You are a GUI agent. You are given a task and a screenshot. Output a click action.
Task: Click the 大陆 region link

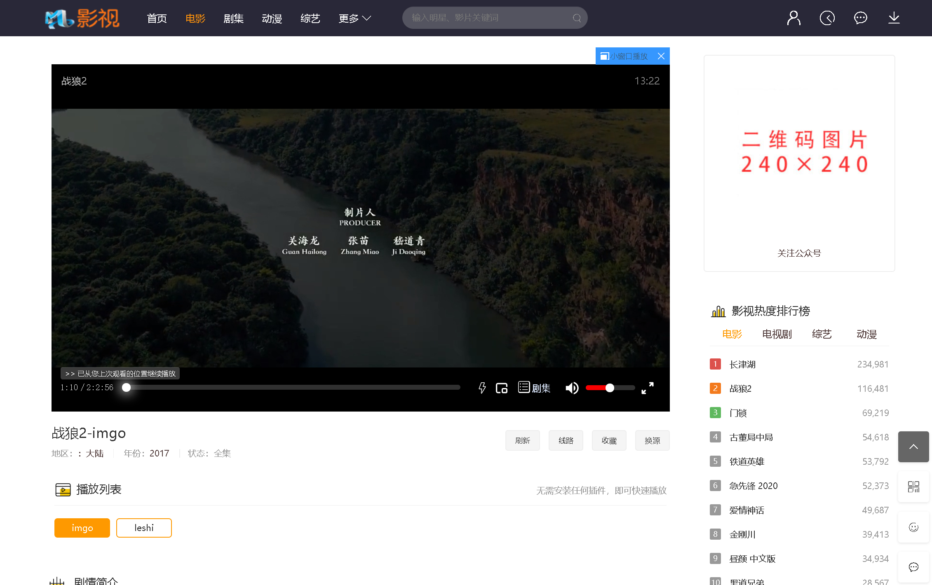94,454
